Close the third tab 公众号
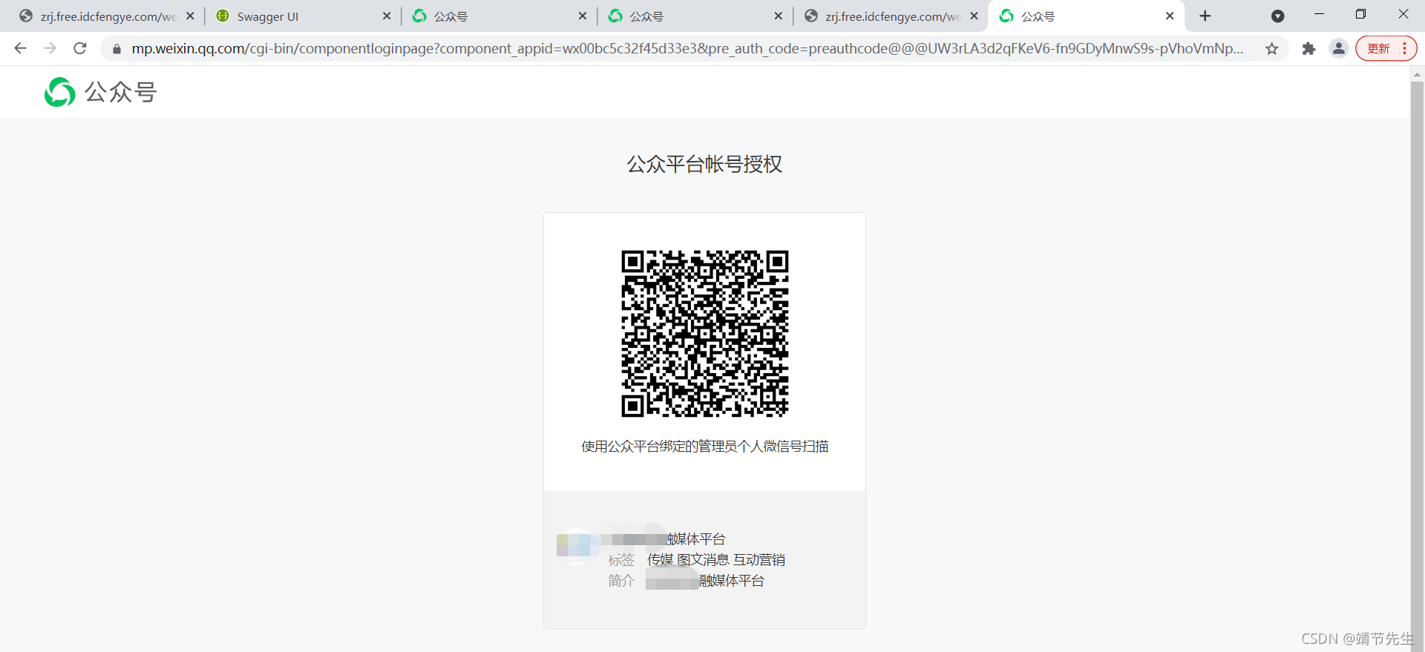This screenshot has width=1425, height=652. point(583,16)
